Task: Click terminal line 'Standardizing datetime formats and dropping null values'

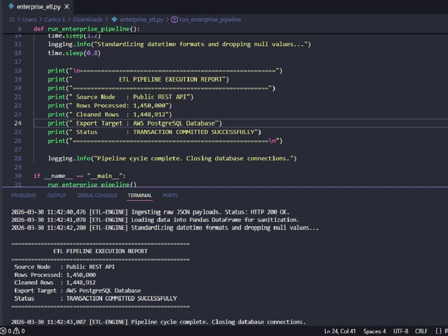Action: (x=165, y=228)
